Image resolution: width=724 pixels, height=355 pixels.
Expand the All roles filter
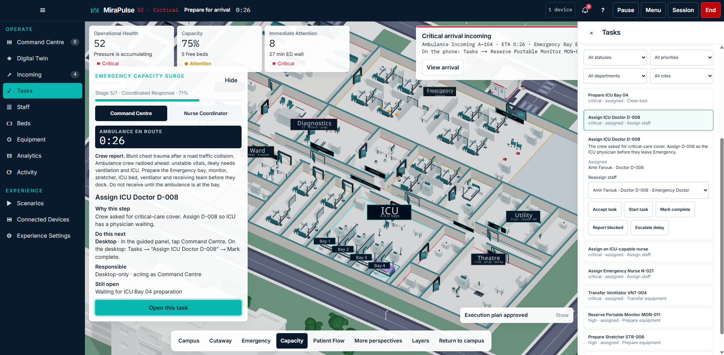tap(682, 76)
